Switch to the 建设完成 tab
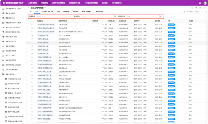208x124 pixels. (x=76, y=11)
